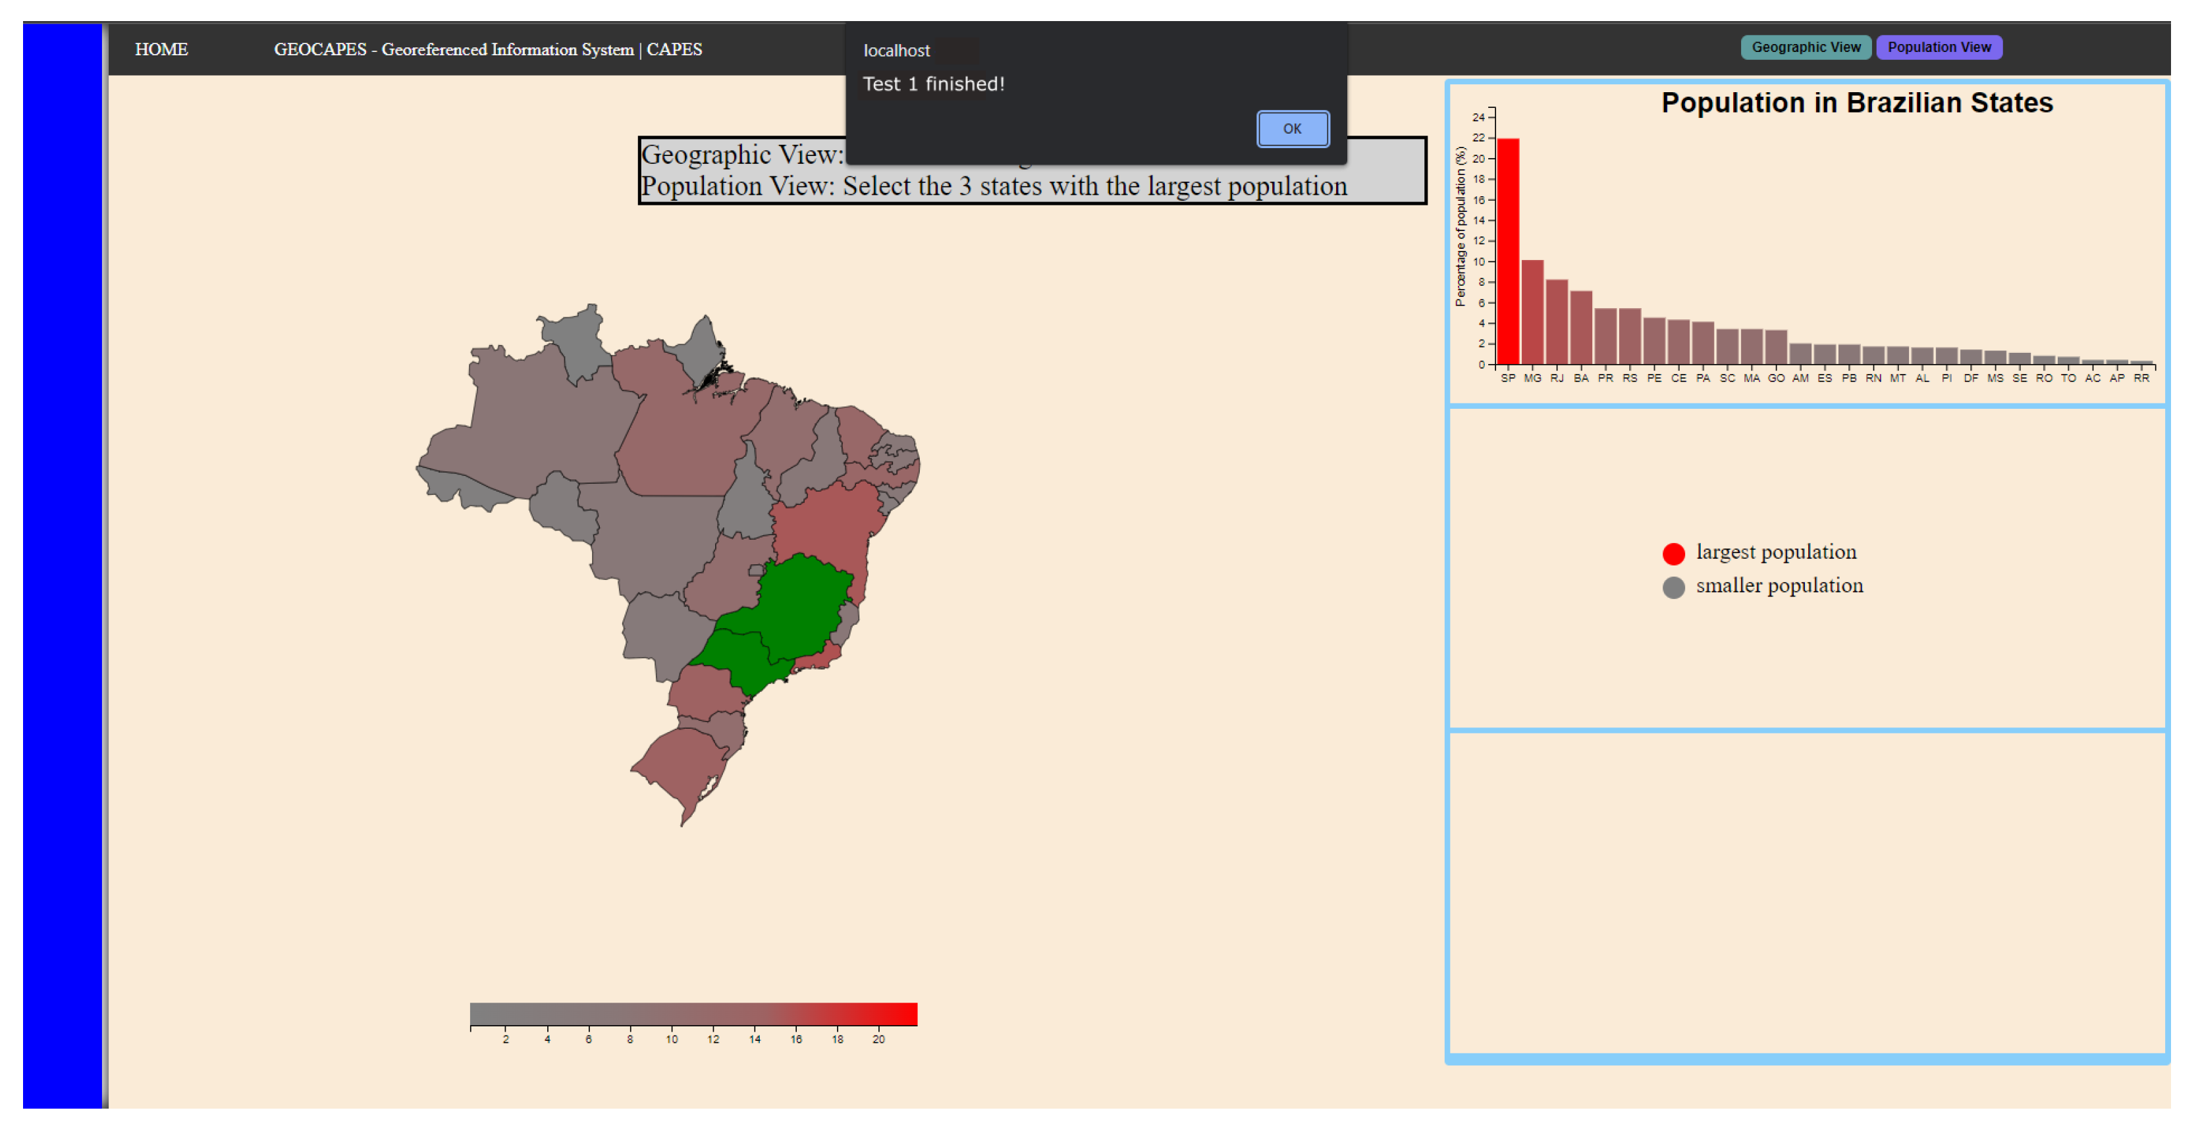2200x1133 pixels.
Task: Open the GEOCAPES title link
Action: [488, 49]
